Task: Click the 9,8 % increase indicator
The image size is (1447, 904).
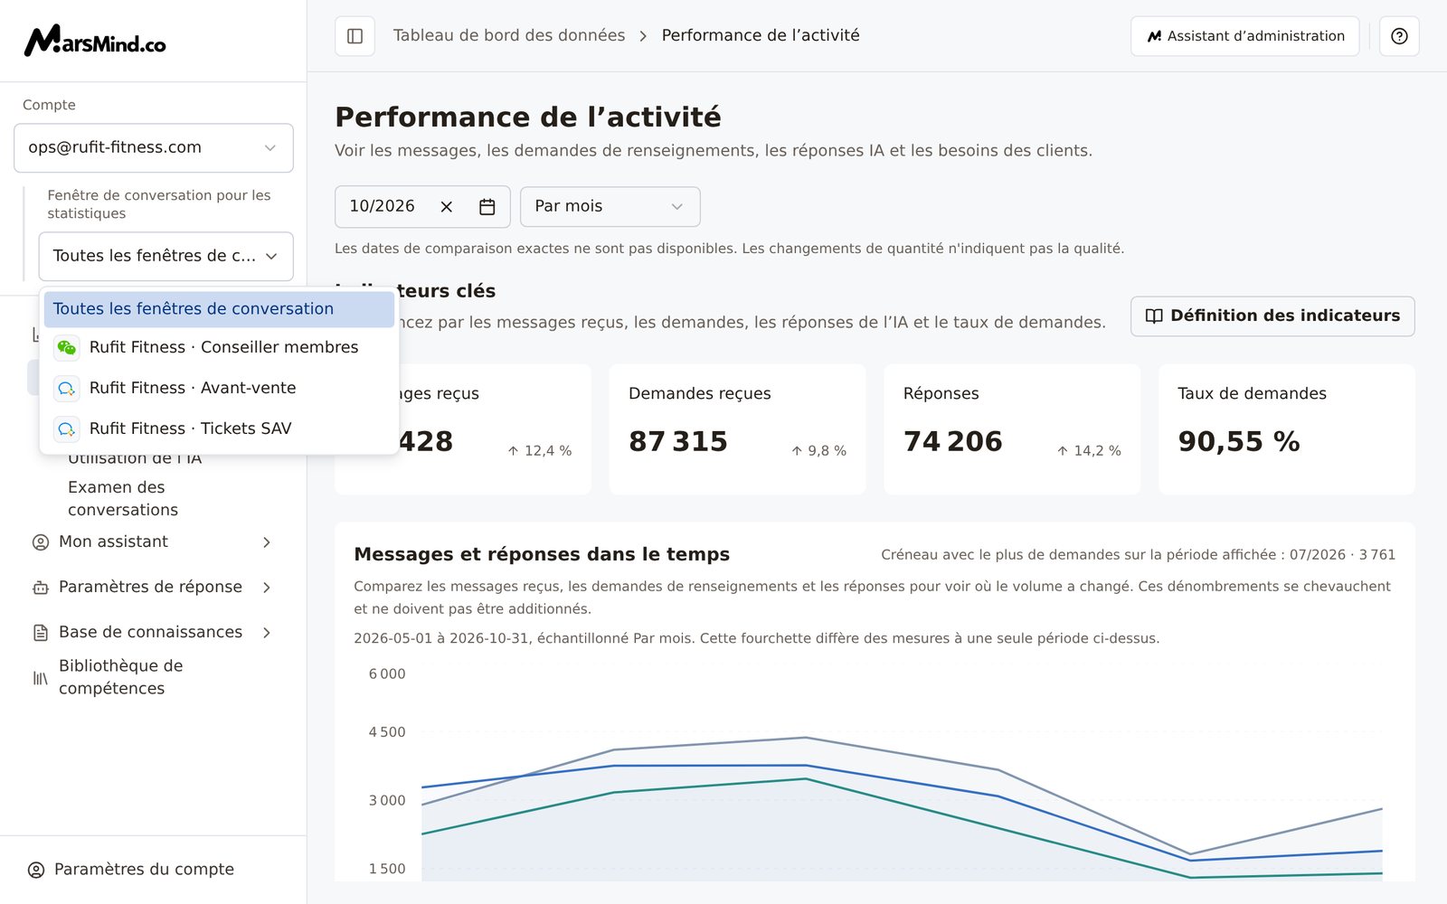Action: [818, 451]
